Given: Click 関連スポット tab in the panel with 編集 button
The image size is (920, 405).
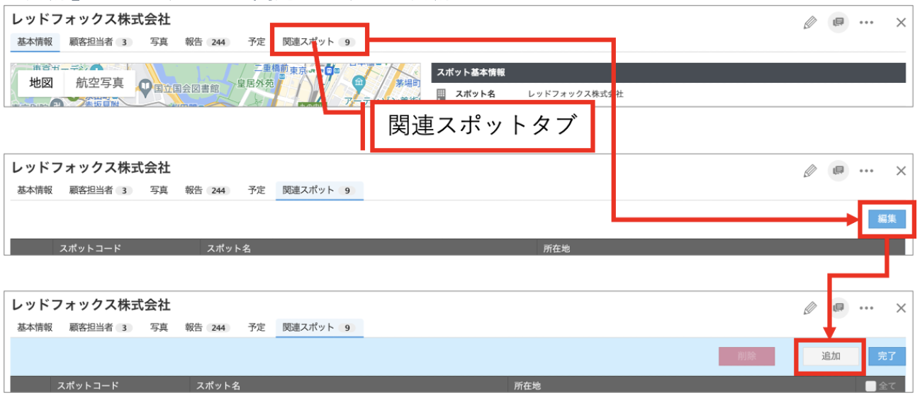Looking at the screenshot, I should (319, 190).
